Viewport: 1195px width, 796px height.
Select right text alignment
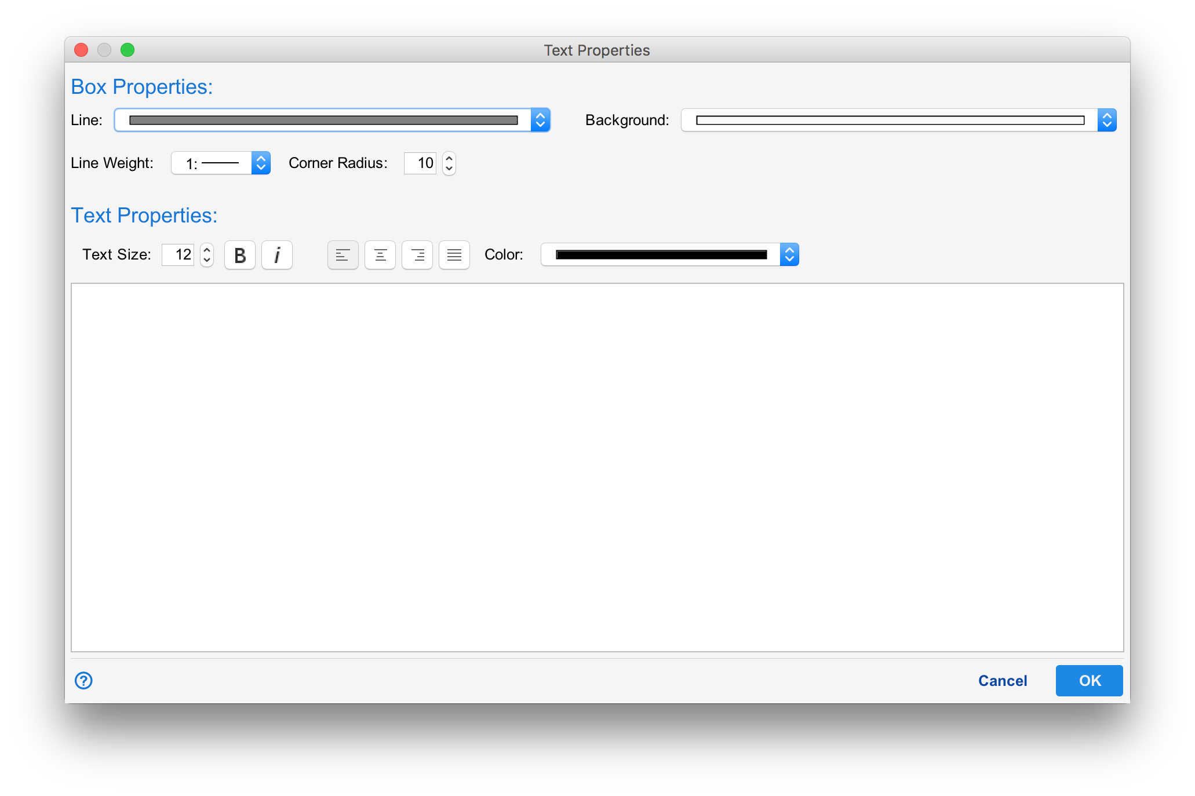(417, 255)
